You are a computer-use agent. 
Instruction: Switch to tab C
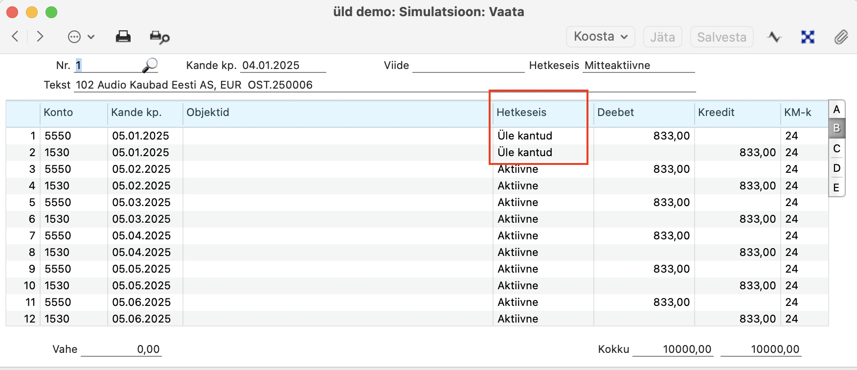(x=836, y=148)
